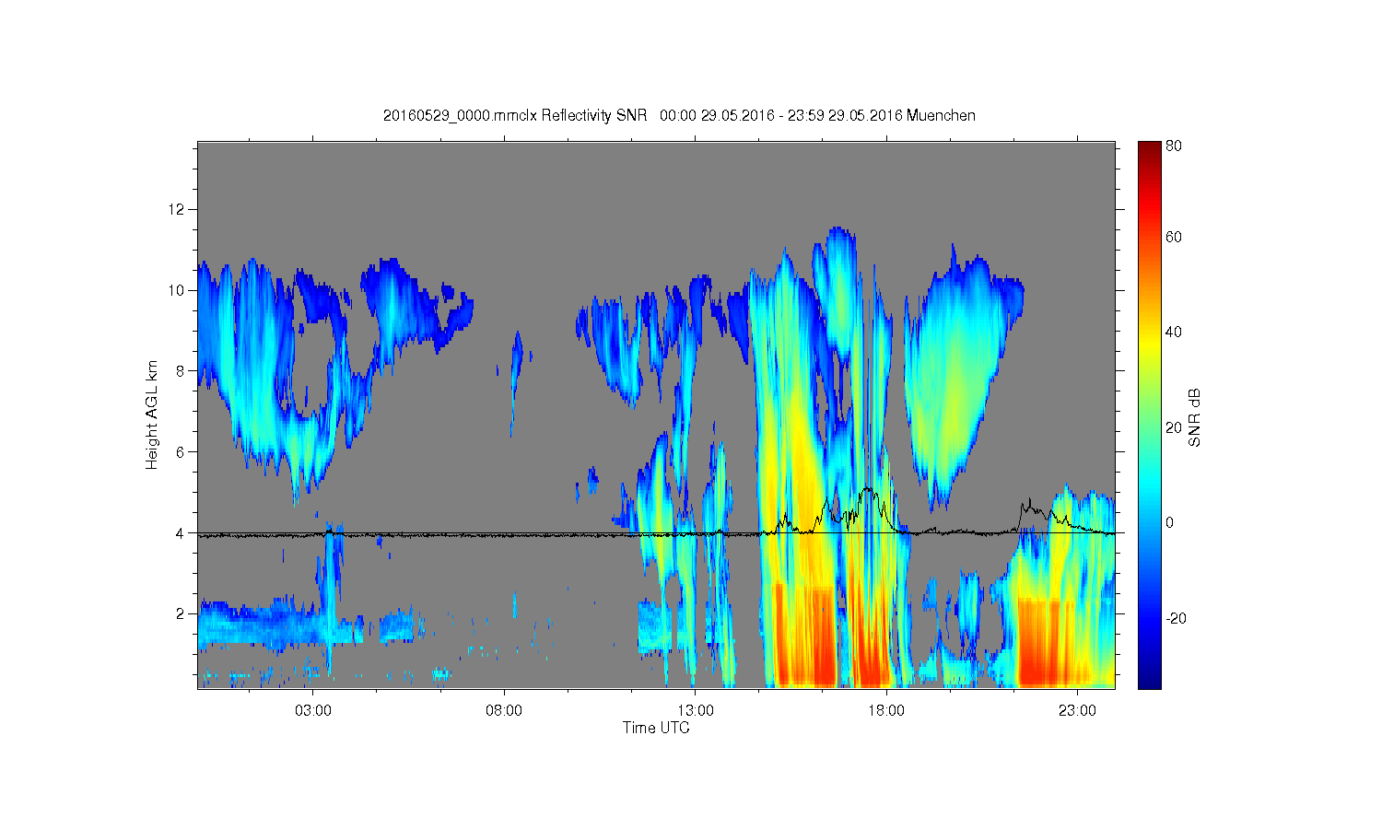Image resolution: width=1382 pixels, height=829 pixels.
Task: Click the height tick label 8
Action: click(182, 371)
